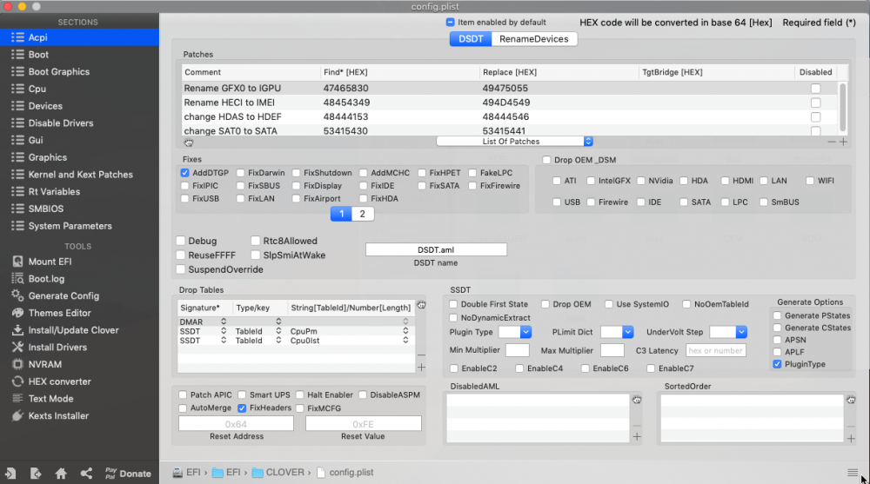Add a Drop Tables entry with plus
Image resolution: width=870 pixels, height=484 pixels.
point(421,368)
